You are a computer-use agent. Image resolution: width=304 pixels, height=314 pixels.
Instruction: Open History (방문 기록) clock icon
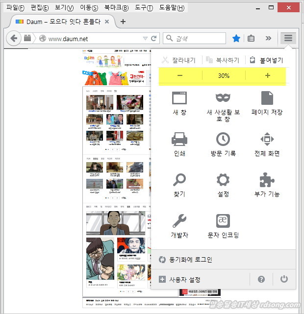[x=223, y=140]
